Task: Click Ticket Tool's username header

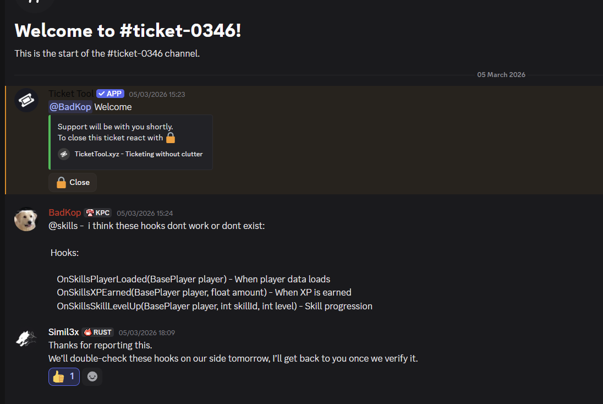Action: point(70,94)
